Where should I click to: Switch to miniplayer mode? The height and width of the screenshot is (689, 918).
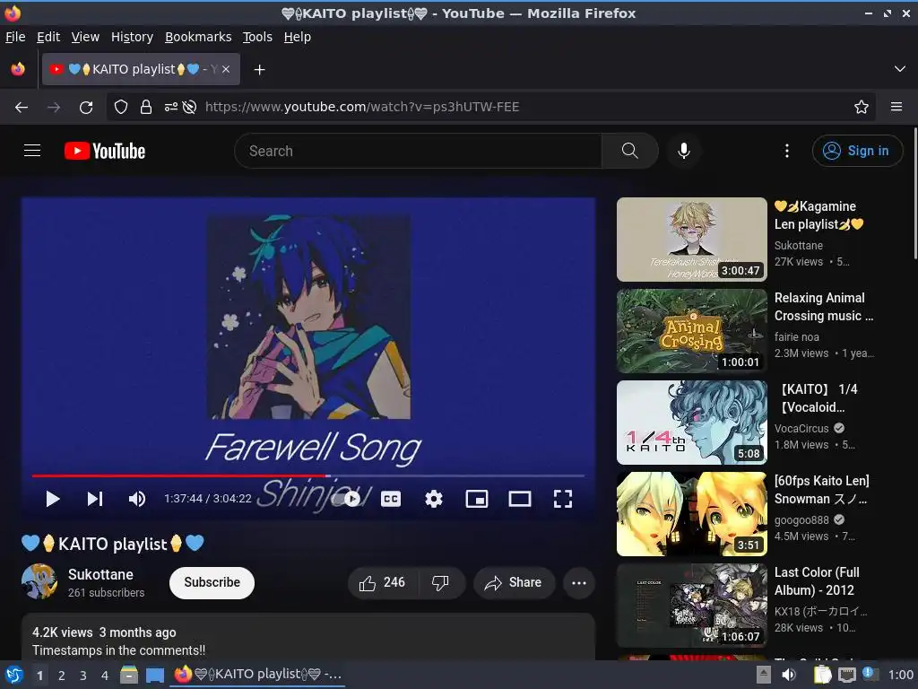pos(477,499)
